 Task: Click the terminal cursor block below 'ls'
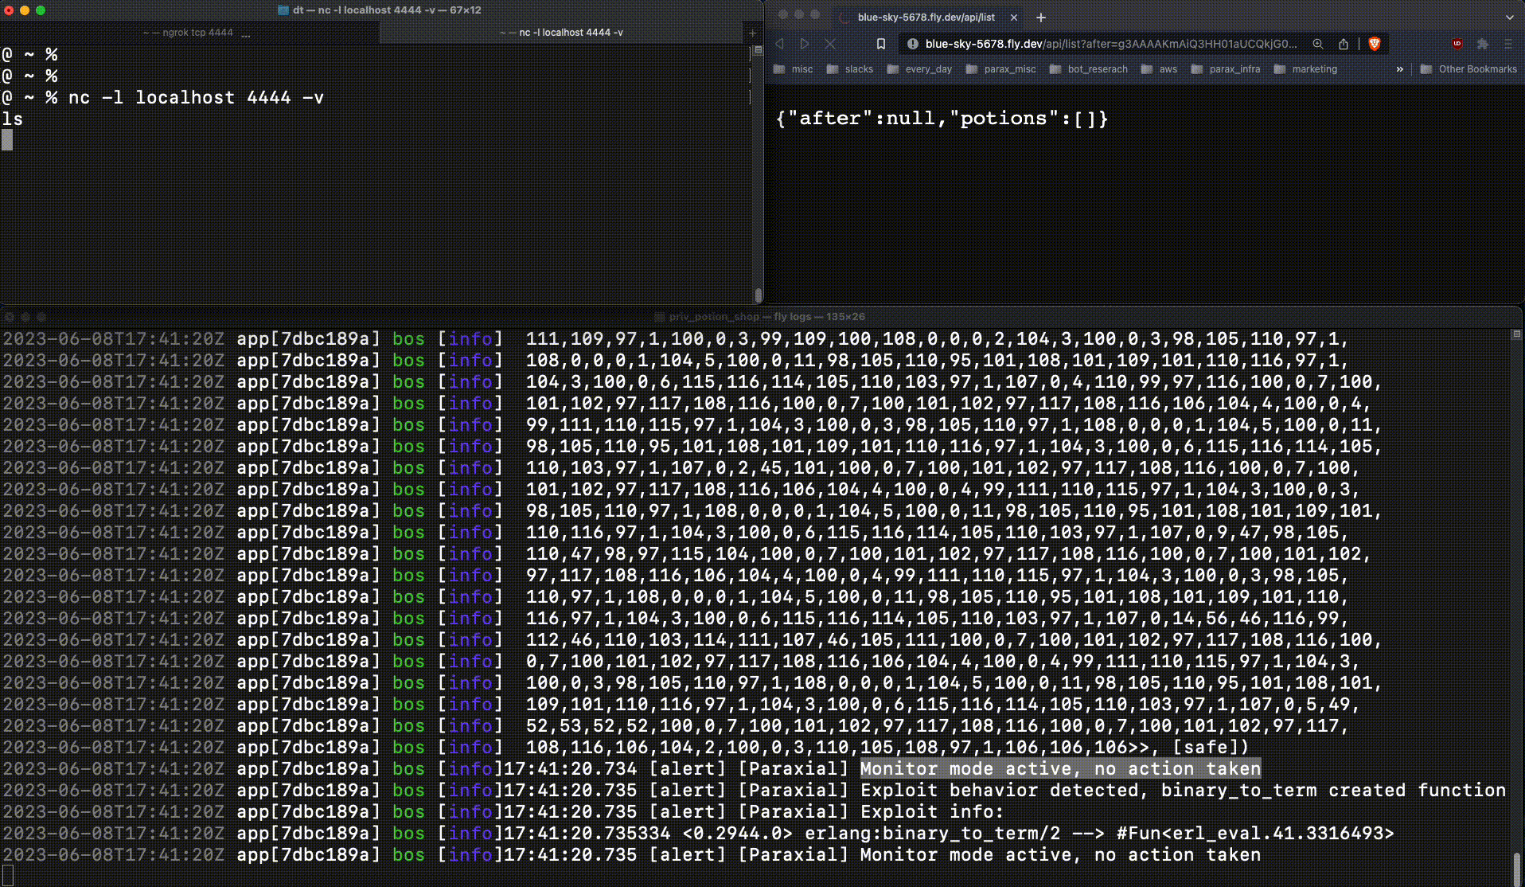(7, 140)
